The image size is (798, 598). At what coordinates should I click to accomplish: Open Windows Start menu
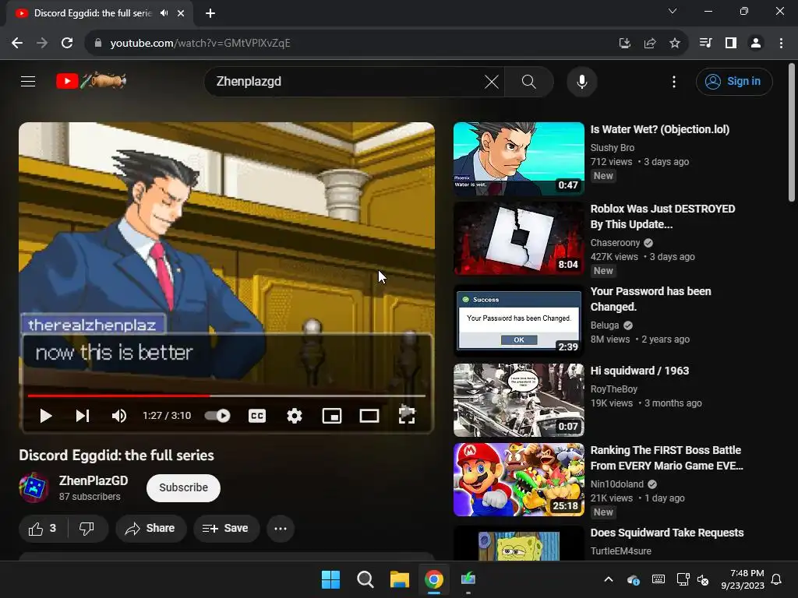(330, 579)
